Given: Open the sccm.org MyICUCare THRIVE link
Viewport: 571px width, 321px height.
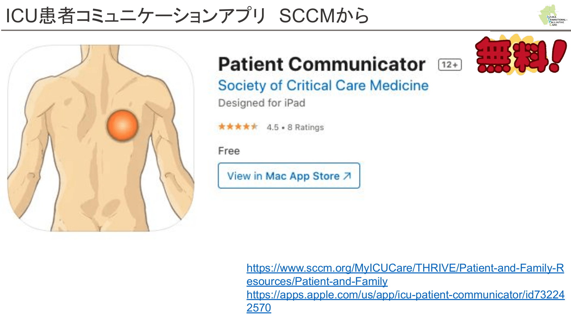Looking at the screenshot, I should pos(405,268).
